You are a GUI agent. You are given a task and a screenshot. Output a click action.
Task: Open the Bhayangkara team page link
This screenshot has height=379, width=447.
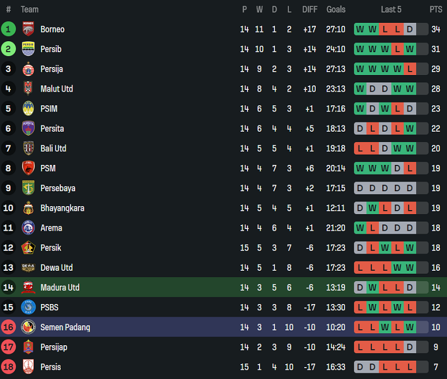tap(62, 208)
